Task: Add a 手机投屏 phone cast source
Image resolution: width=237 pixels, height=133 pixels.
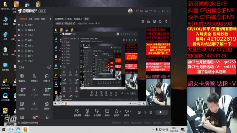Action: (97, 113)
